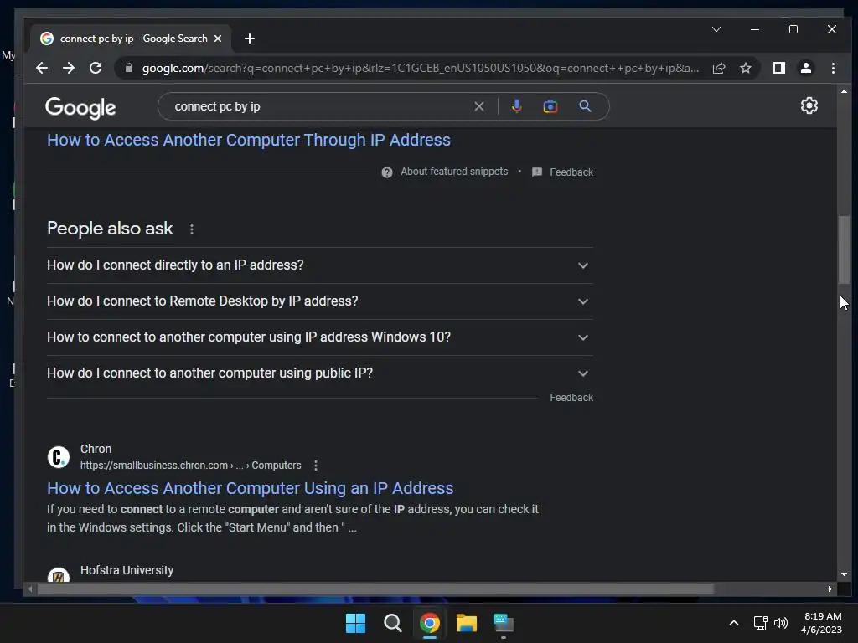Click the address bar URL

tap(421, 69)
